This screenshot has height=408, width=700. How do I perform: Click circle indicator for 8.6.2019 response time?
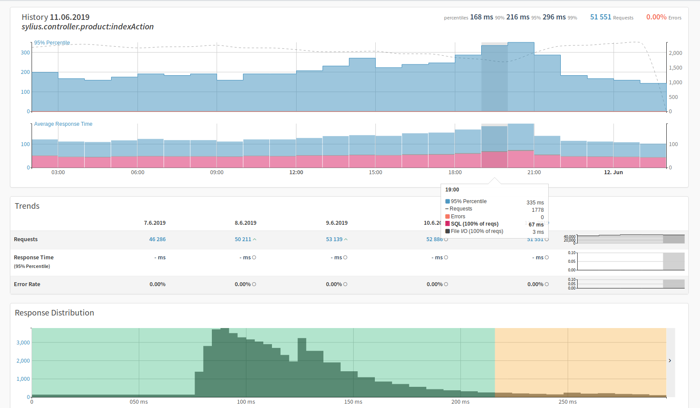(254, 258)
